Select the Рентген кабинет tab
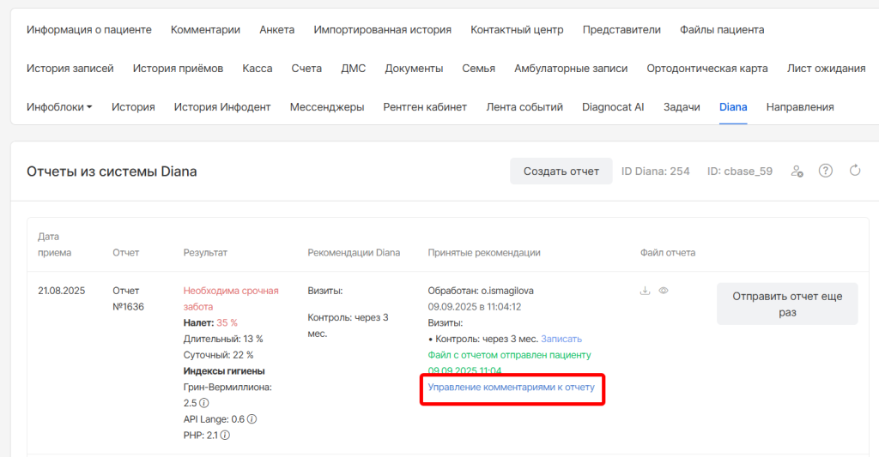Image resolution: width=879 pixels, height=457 pixels. click(x=425, y=107)
